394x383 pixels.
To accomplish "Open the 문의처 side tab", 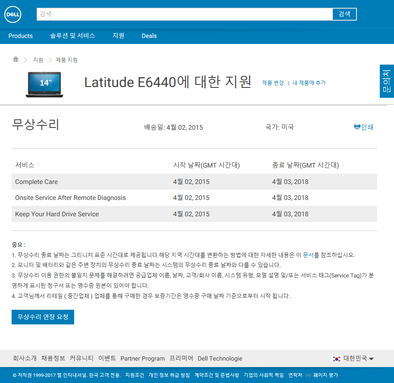I will tap(387, 81).
